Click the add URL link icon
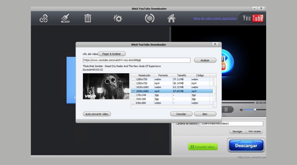Screen dimensions: 297x165 pos(44,19)
